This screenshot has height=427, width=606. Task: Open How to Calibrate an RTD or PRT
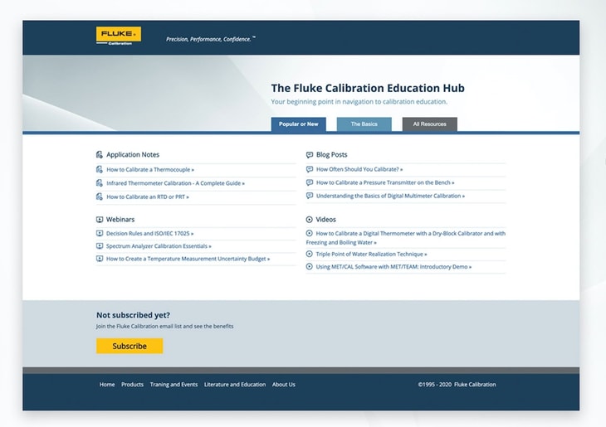148,197
